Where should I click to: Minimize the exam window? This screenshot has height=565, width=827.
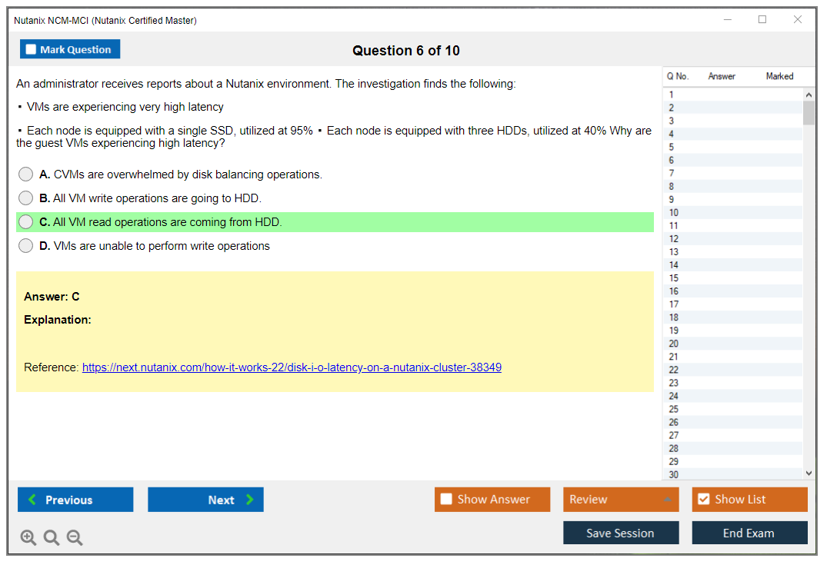727,20
